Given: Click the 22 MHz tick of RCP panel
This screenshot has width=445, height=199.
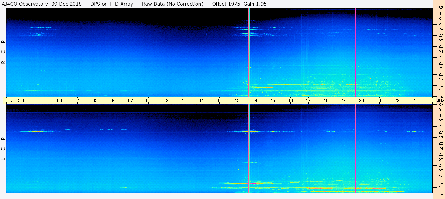Looking at the screenshot, I should click(x=440, y=63).
